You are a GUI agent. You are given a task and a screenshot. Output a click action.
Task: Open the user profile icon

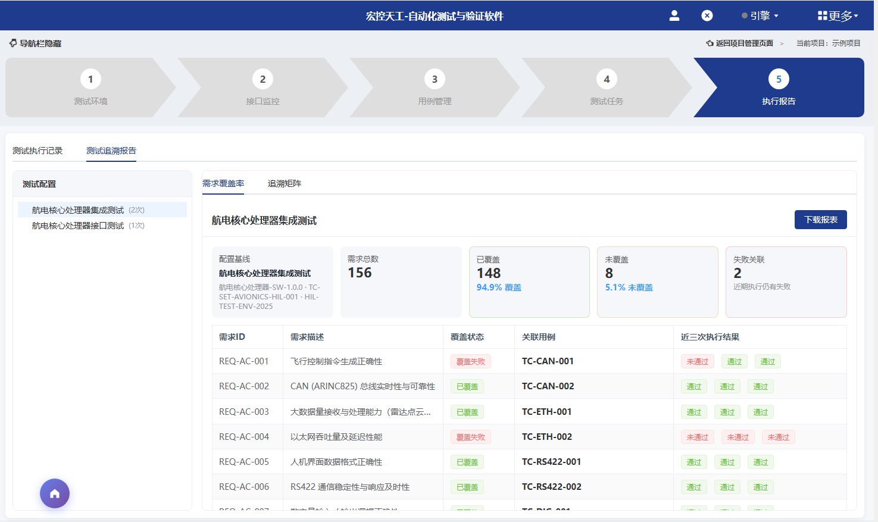point(674,15)
